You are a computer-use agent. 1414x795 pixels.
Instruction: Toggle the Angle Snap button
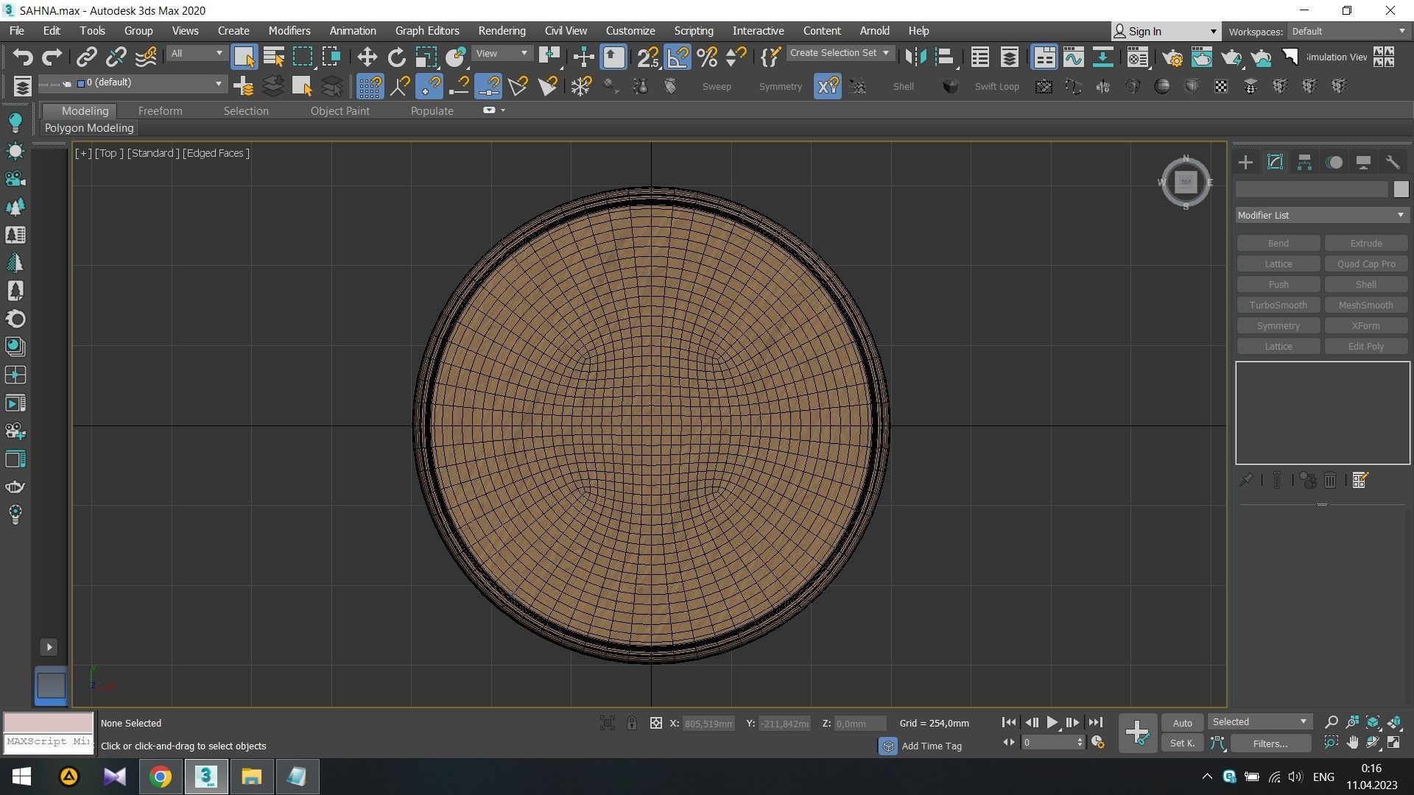coord(678,57)
